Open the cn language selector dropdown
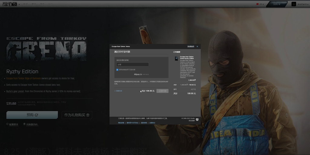310x155 pixels. tap(260, 4)
